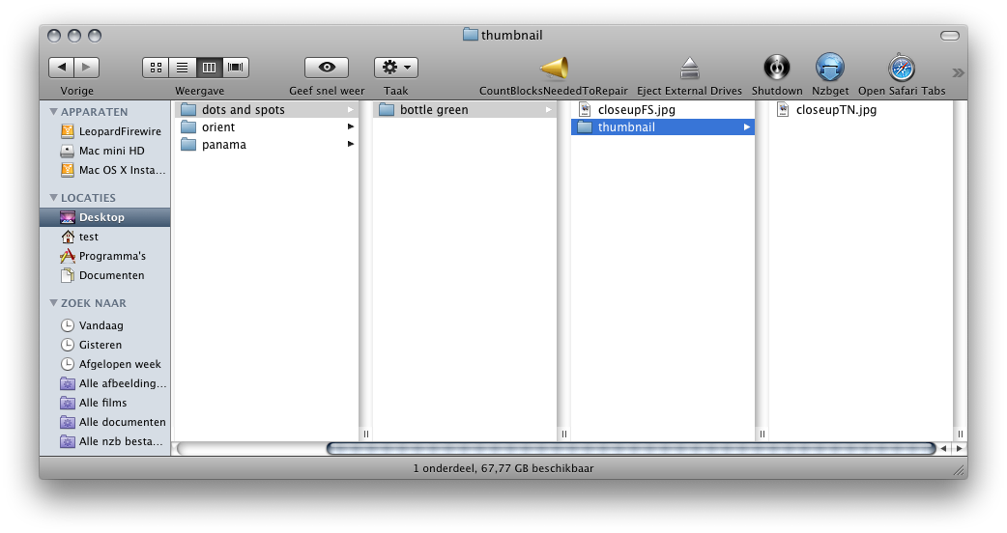Select Desktop in the sidebar
Screen dimensions: 1007x533
104,217
